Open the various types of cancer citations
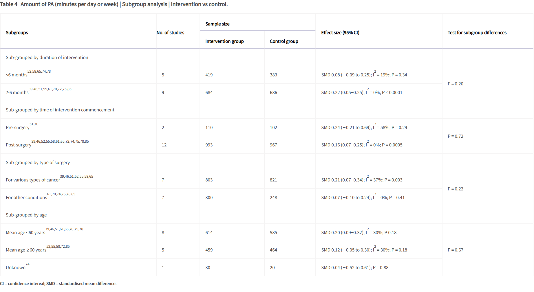 [76, 177]
